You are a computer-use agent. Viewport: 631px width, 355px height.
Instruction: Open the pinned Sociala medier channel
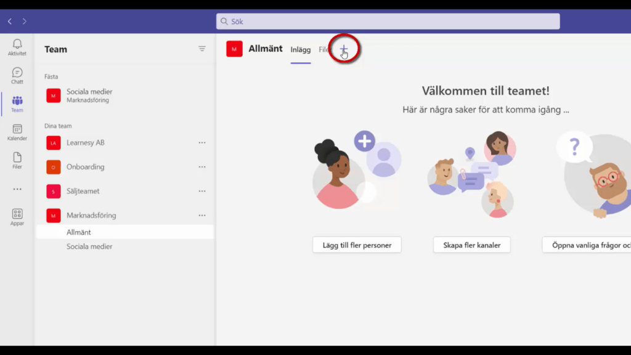89,96
